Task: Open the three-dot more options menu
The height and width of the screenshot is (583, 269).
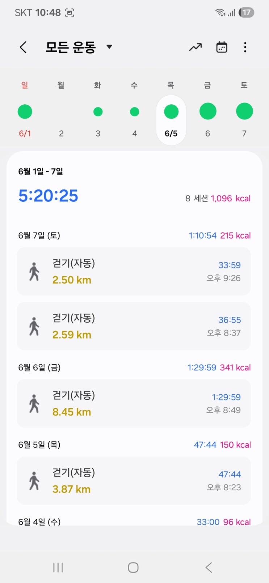Action: (245, 47)
